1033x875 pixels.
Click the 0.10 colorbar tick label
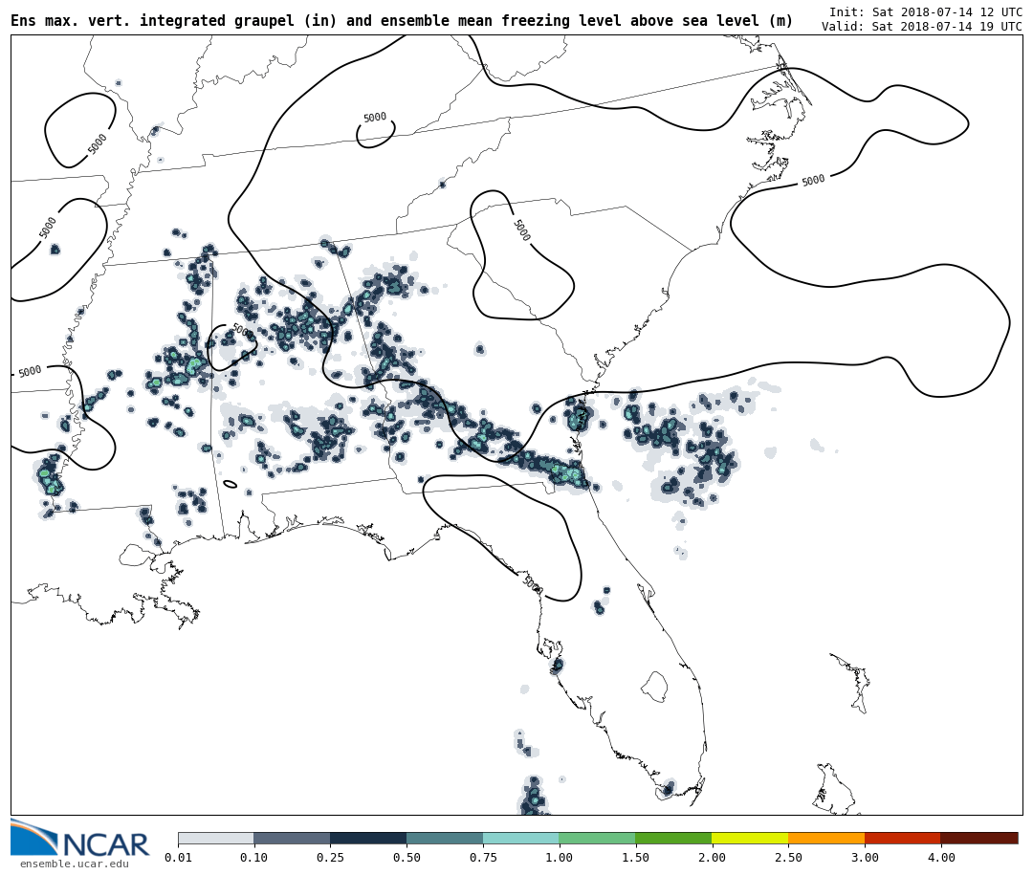254,857
